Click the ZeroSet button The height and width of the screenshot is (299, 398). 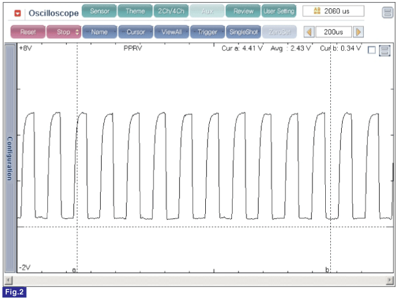[279, 32]
